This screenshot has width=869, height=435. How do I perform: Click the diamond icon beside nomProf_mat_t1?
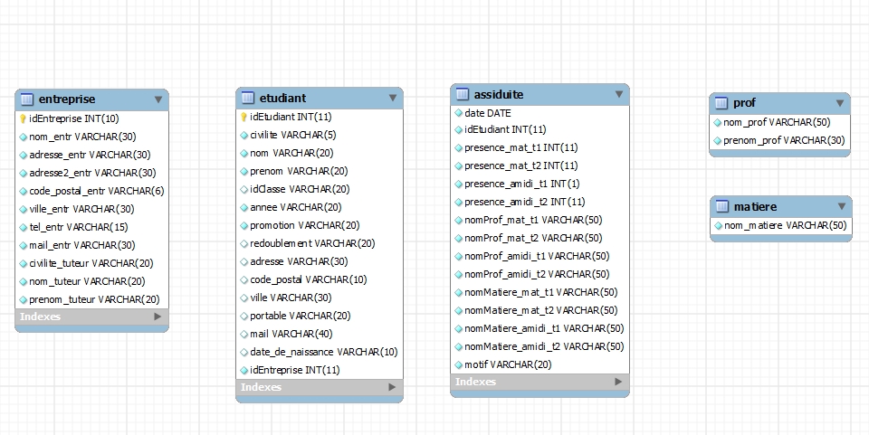[458, 221]
